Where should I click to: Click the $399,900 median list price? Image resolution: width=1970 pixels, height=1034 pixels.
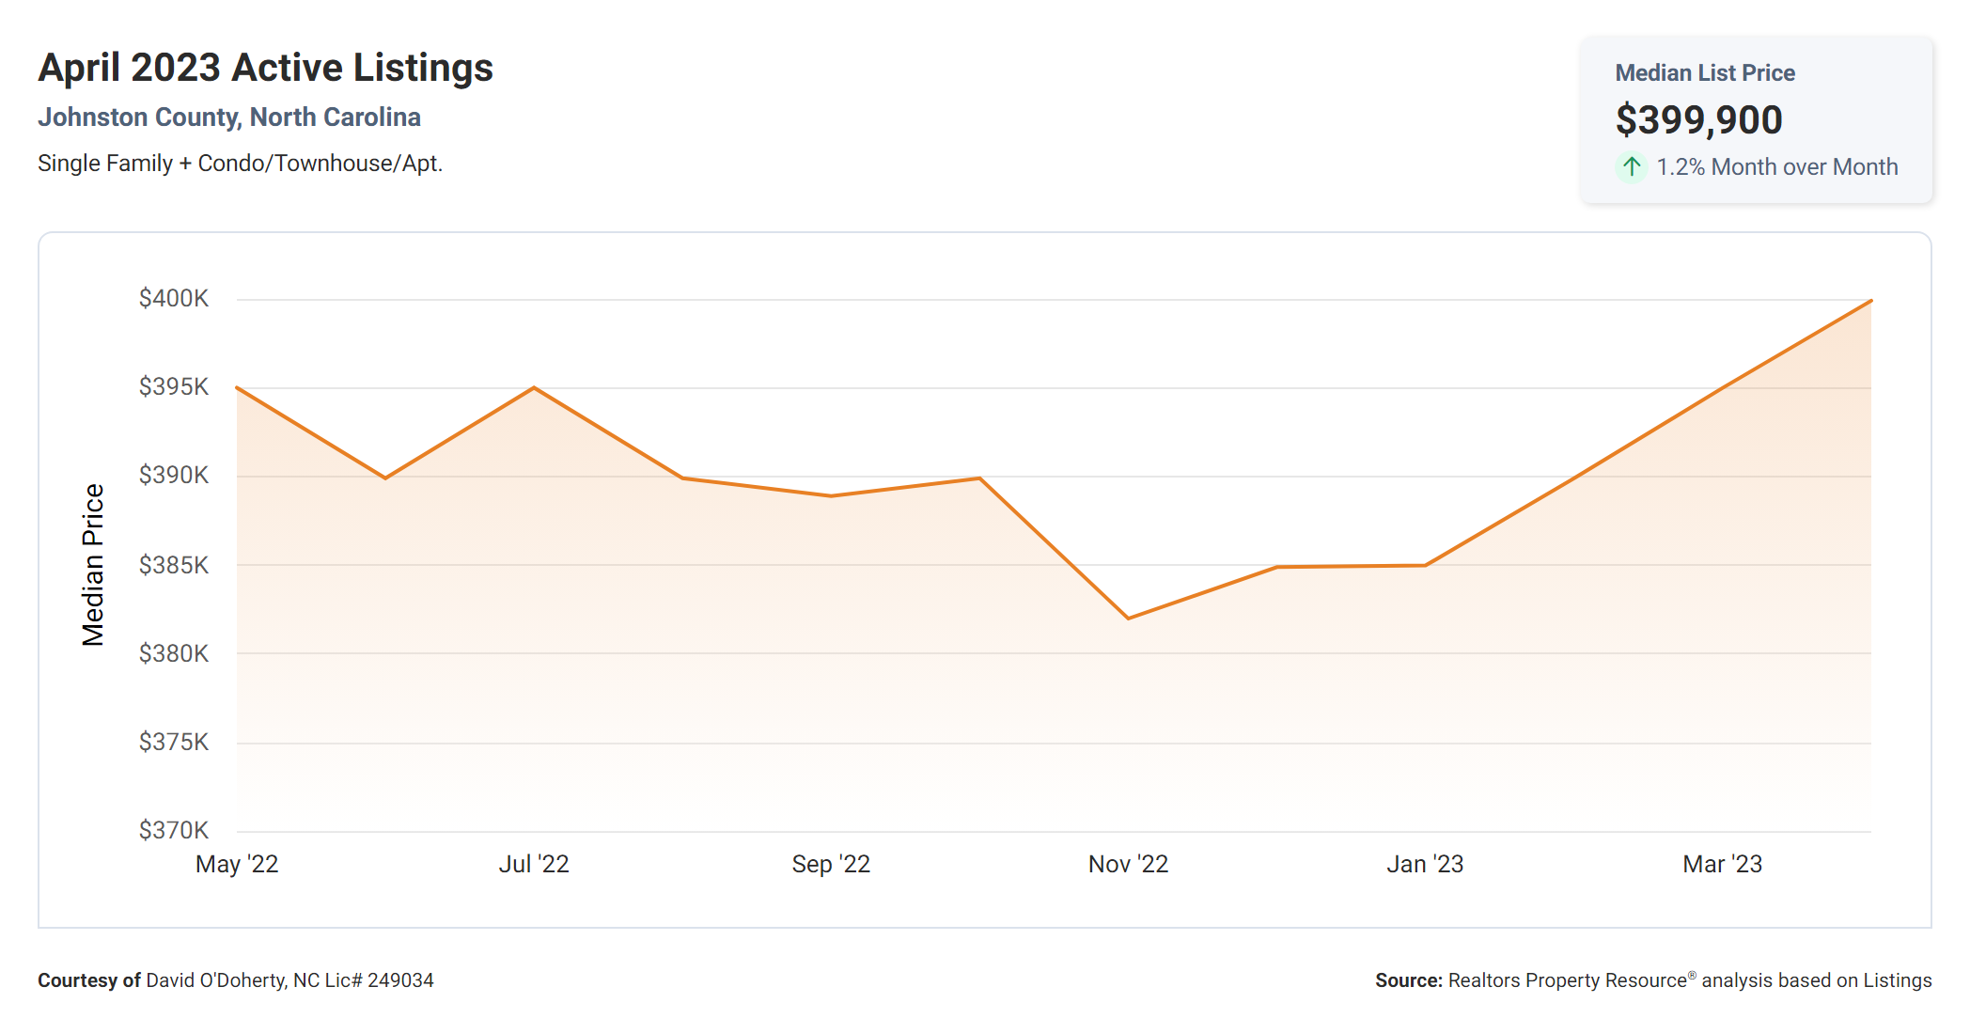pyautogui.click(x=1698, y=119)
